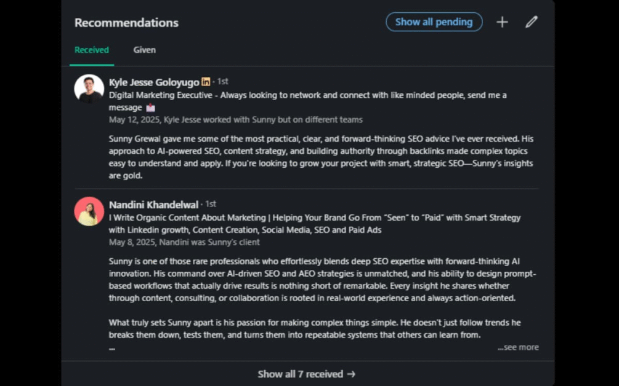Click the LinkedIn premium badge beside Kyle's name
The width and height of the screenshot is (619, 386).
coord(206,82)
